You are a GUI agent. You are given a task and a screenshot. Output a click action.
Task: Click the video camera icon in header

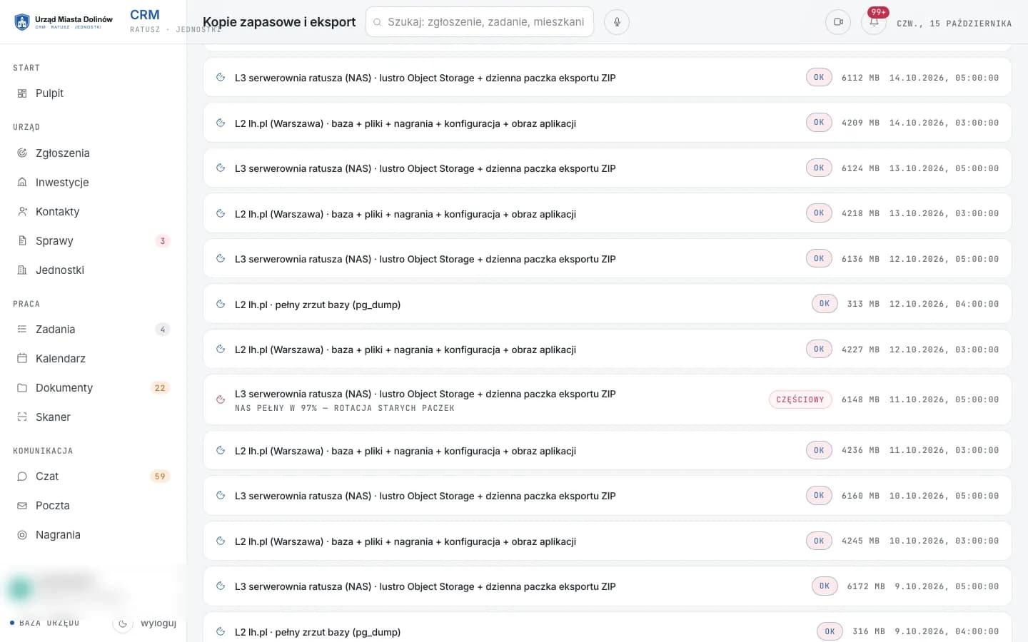tap(838, 22)
